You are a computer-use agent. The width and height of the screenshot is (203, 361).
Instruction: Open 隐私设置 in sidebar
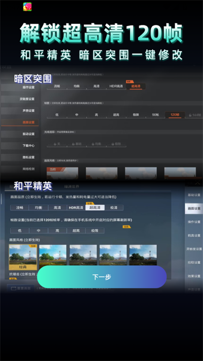click(x=20, y=157)
